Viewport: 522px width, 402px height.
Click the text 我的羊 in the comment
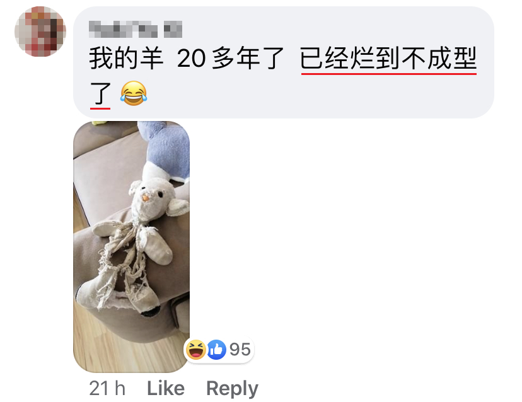(127, 59)
